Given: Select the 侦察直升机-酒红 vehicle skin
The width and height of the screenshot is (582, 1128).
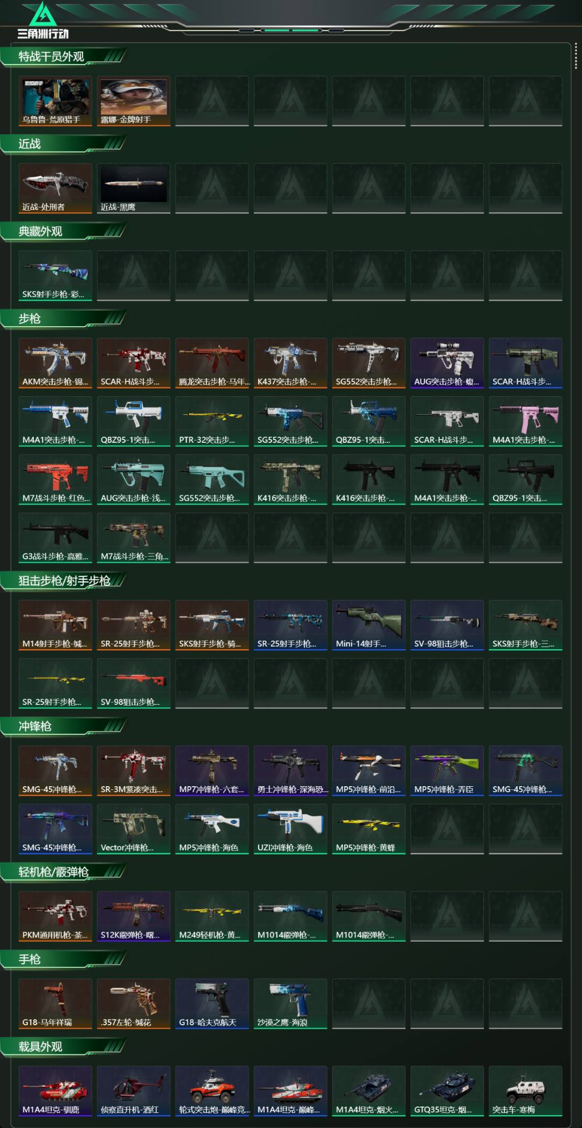Looking at the screenshot, I should pos(134,1091).
